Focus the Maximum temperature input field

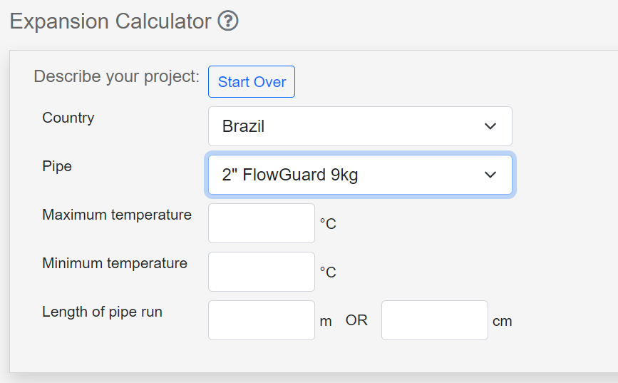(x=262, y=223)
